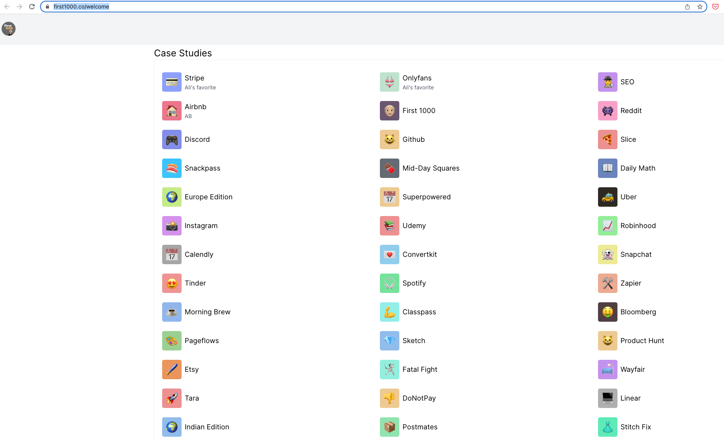The image size is (724, 441).
Task: Select the SEO detective icon
Action: click(608, 82)
